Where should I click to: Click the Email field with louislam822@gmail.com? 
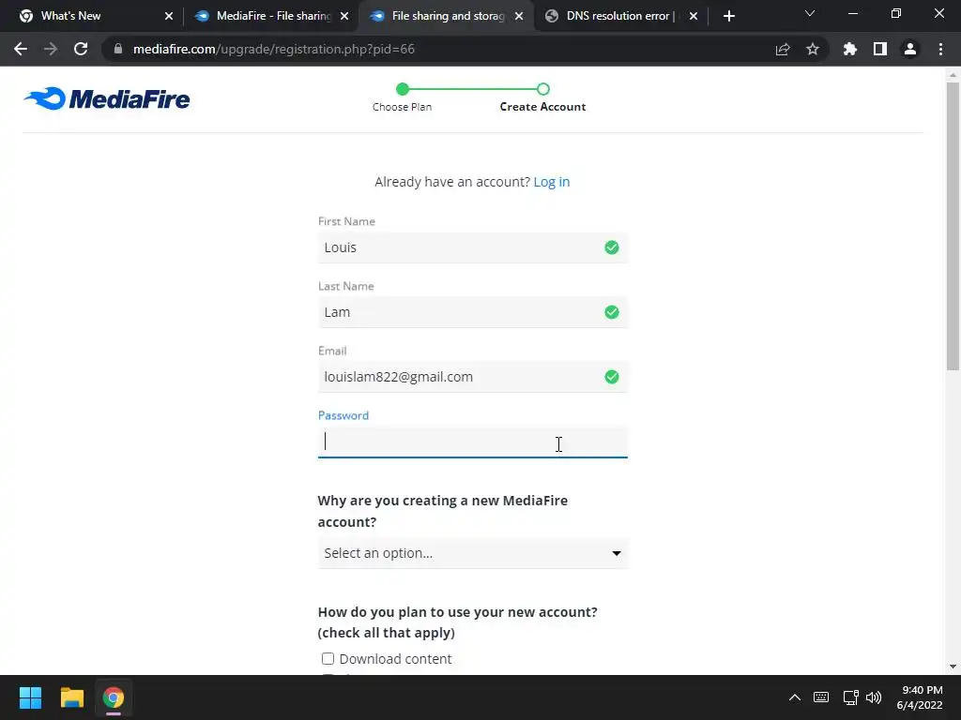[473, 377]
